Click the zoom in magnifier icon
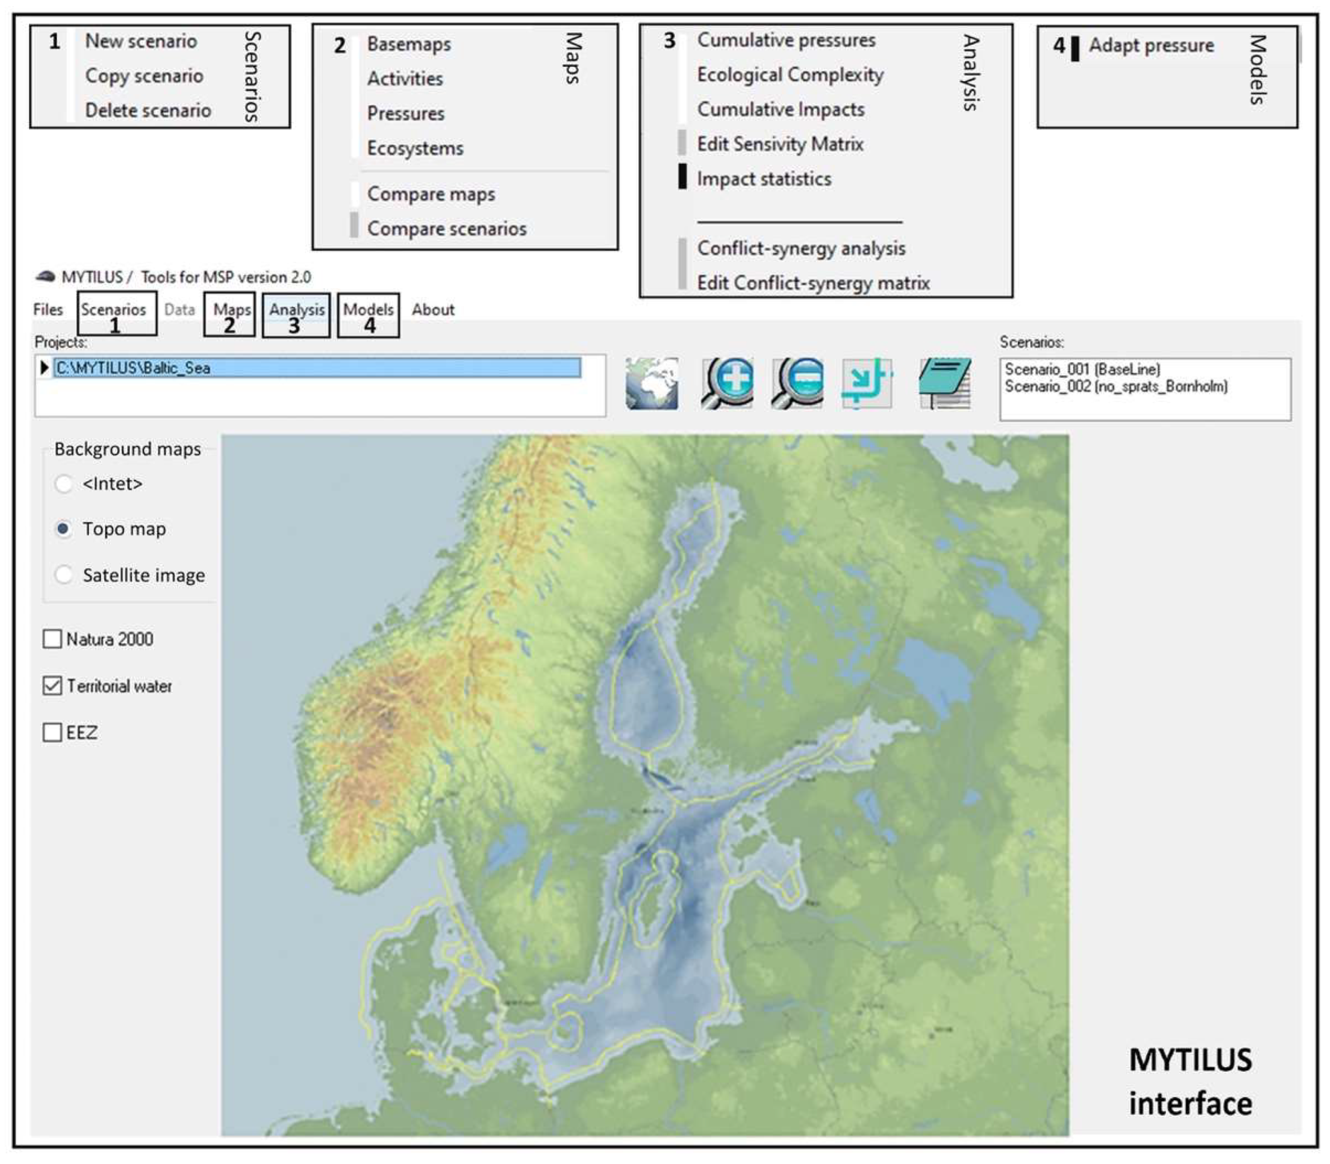1330x1164 pixels. coord(727,383)
